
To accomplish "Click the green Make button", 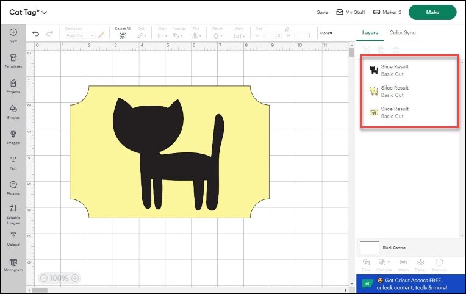I will 432,12.
